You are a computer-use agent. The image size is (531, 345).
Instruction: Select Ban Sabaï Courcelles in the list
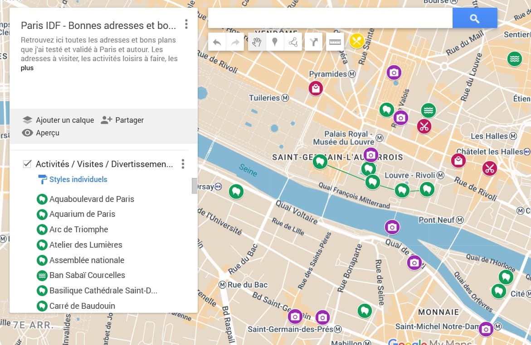click(x=87, y=275)
